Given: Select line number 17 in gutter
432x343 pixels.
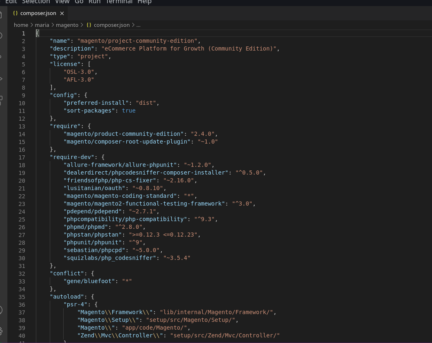Looking at the screenshot, I should [22, 157].
